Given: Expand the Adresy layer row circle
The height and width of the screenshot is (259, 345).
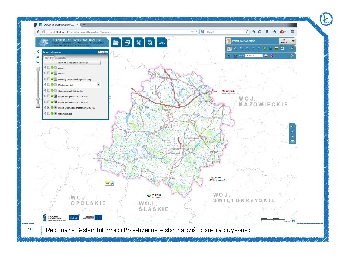Looking at the screenshot, I should (46, 68).
